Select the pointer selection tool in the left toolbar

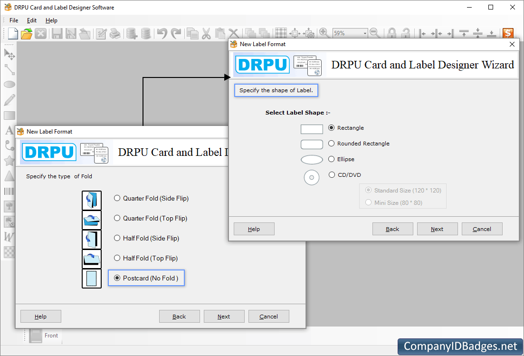10,55
